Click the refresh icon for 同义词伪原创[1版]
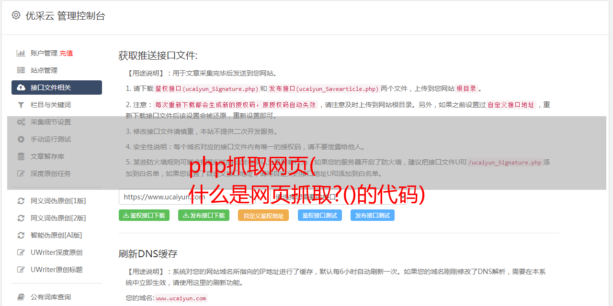 tap(21, 201)
